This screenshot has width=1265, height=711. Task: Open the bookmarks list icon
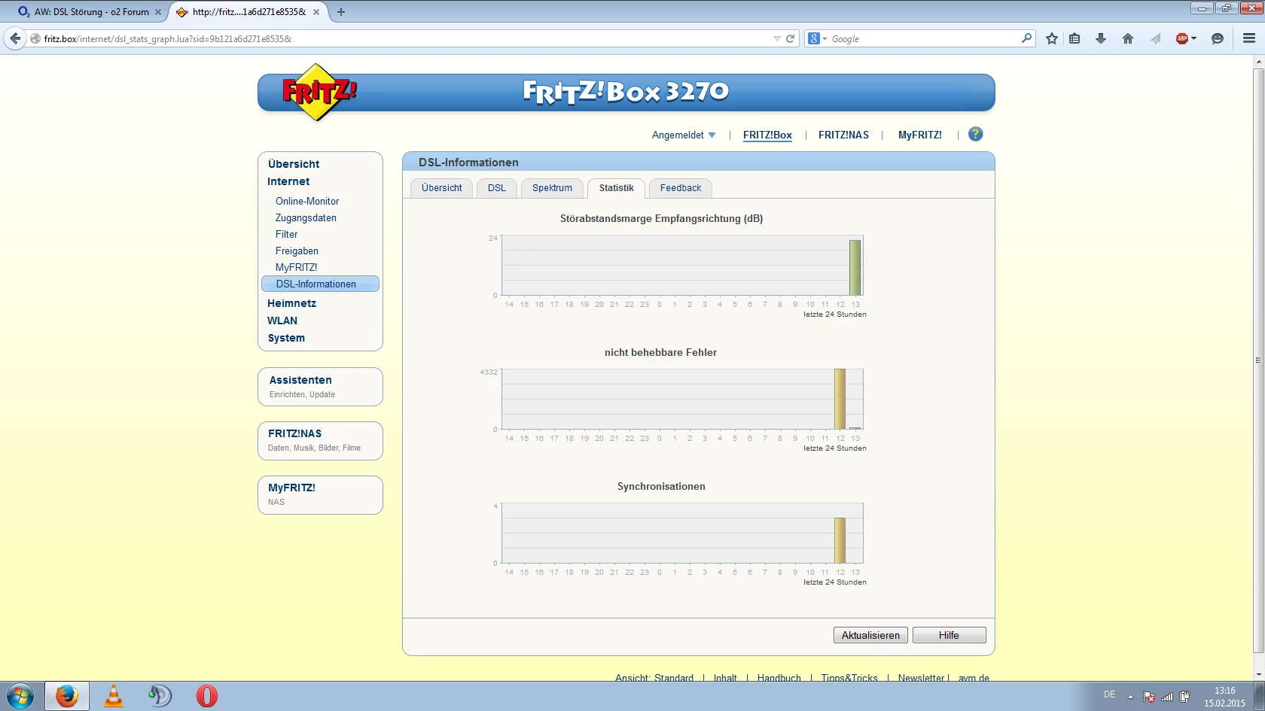pos(1075,38)
